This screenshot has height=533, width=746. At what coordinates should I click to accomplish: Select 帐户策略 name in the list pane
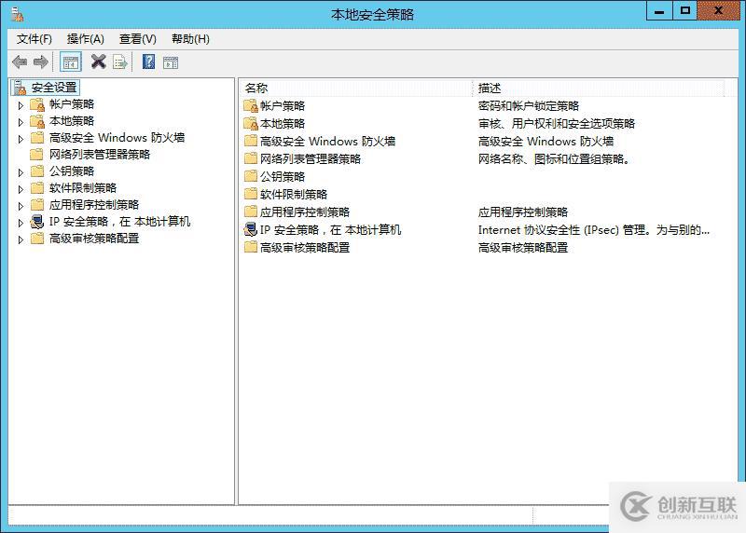click(283, 105)
